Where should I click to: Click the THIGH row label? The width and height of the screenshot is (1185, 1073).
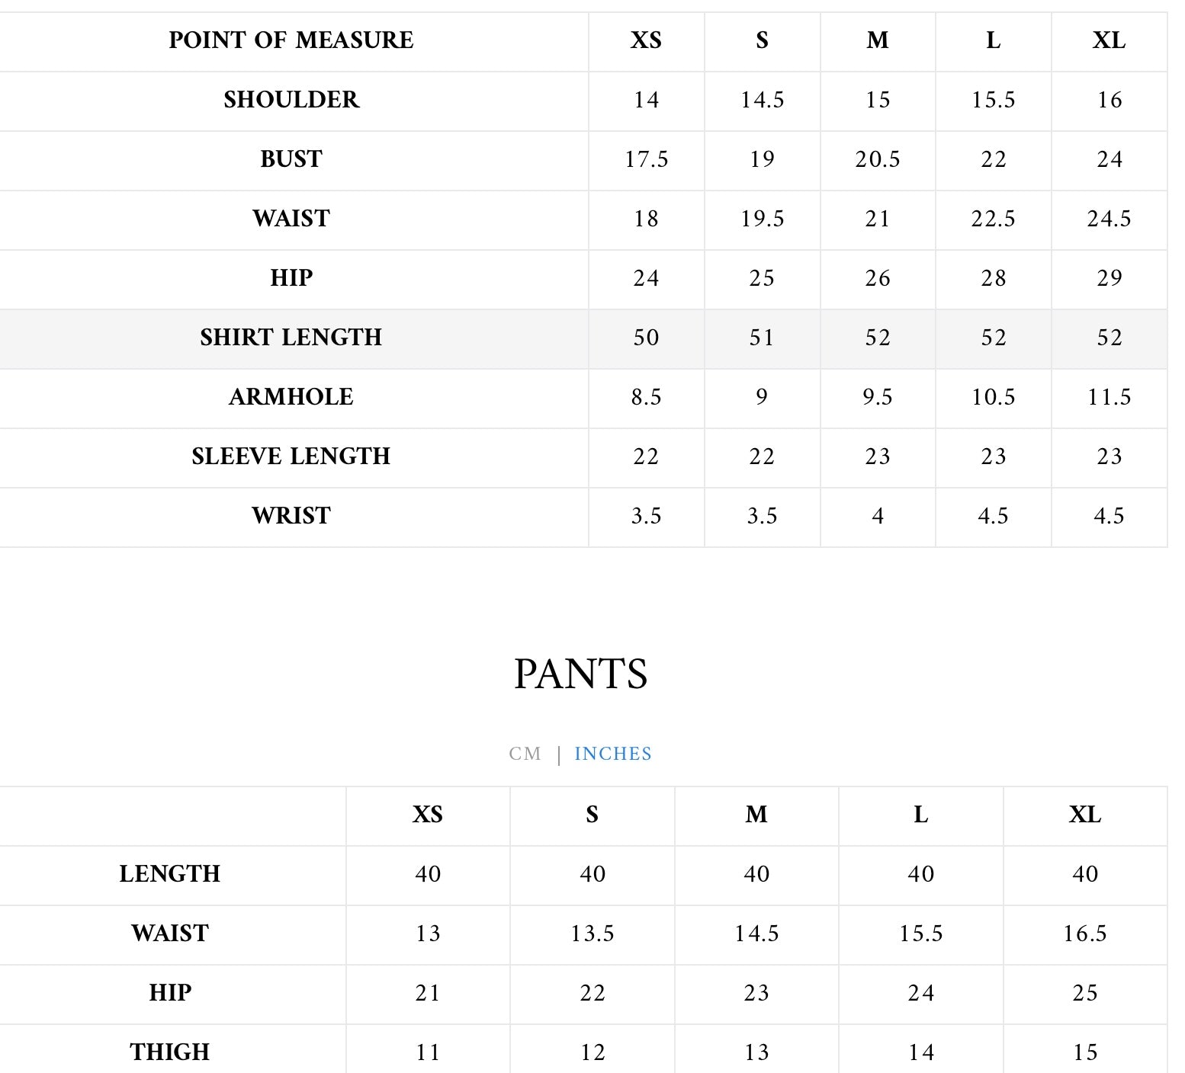[x=170, y=1052]
